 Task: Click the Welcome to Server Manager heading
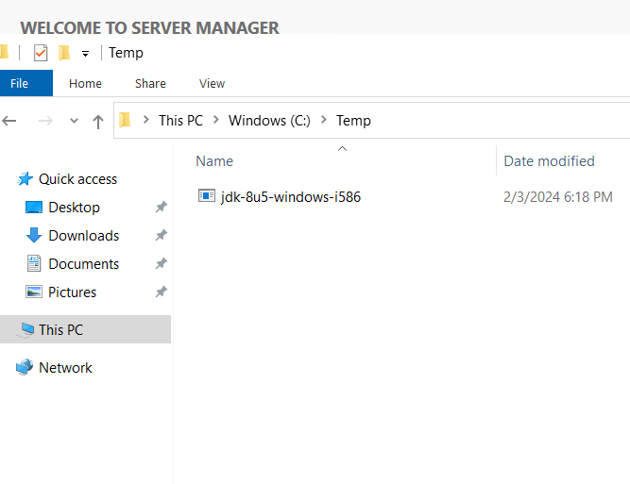(x=150, y=28)
